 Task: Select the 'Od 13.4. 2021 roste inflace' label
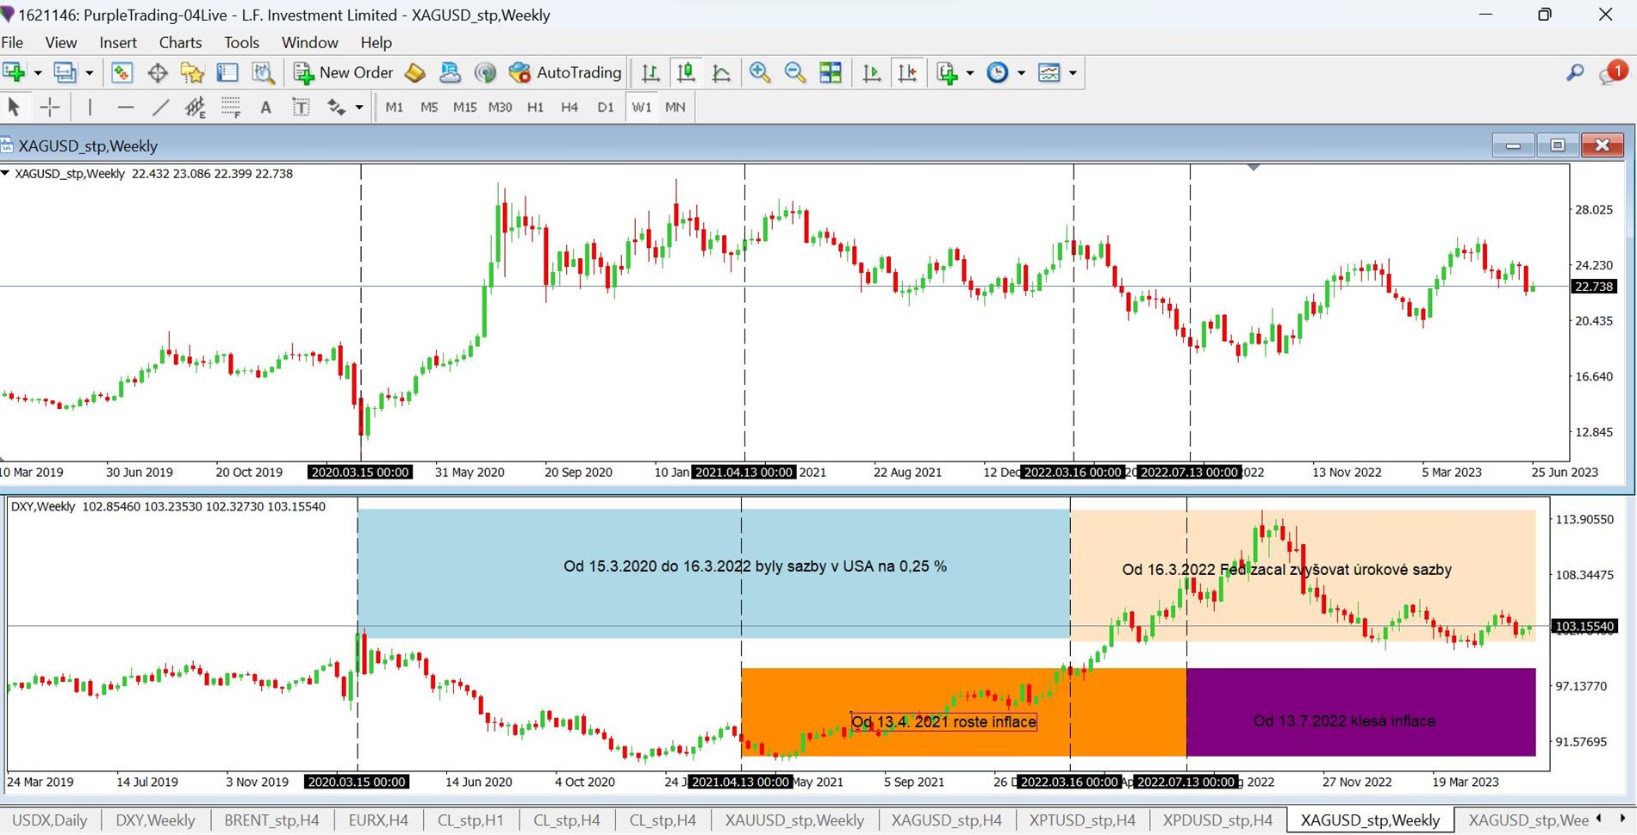coord(943,722)
